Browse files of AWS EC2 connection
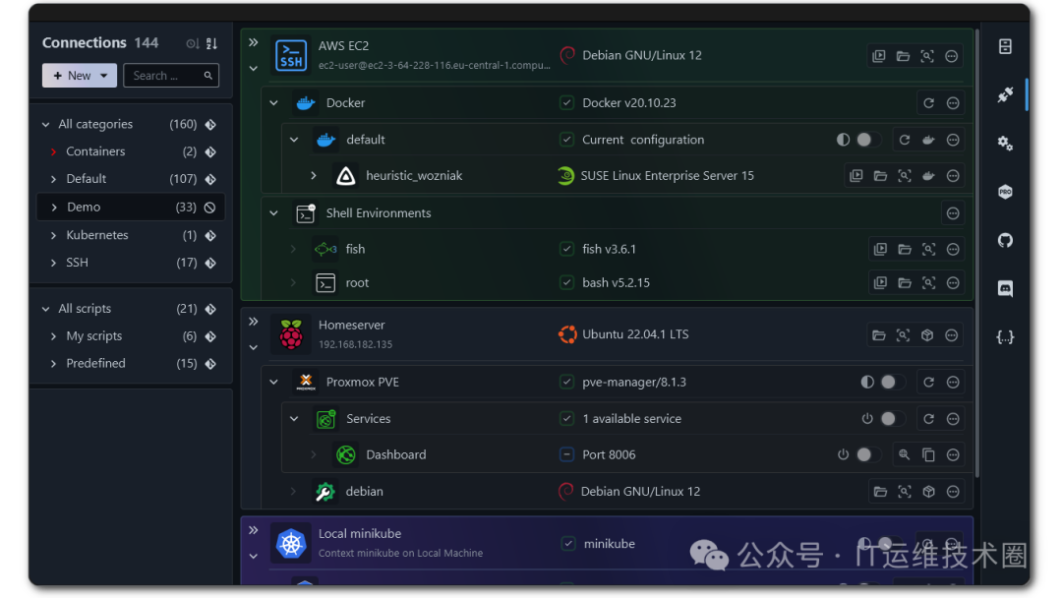1062x598 pixels. (903, 56)
